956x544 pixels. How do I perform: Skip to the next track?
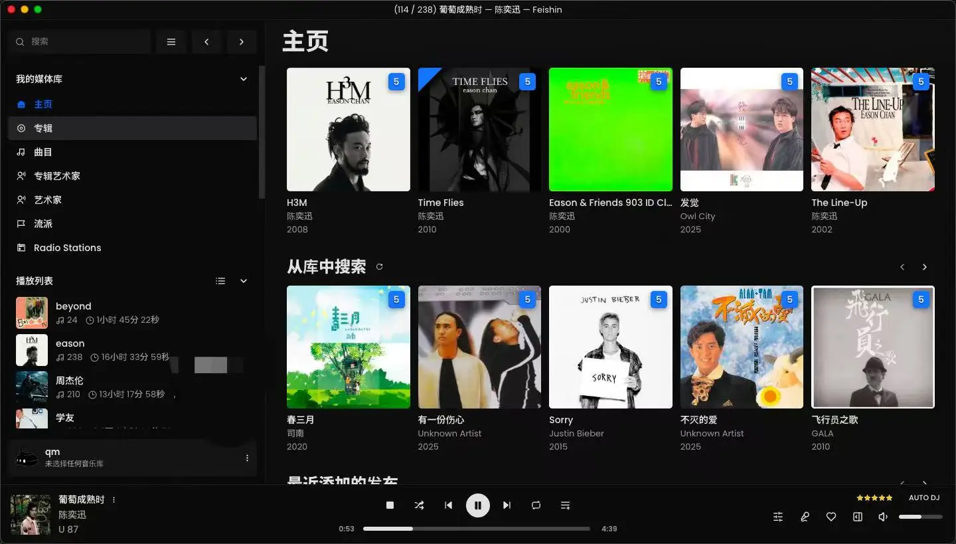pos(507,505)
